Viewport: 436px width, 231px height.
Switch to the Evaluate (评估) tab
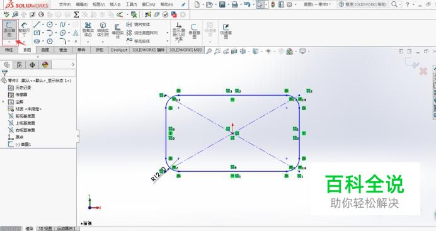coord(100,50)
